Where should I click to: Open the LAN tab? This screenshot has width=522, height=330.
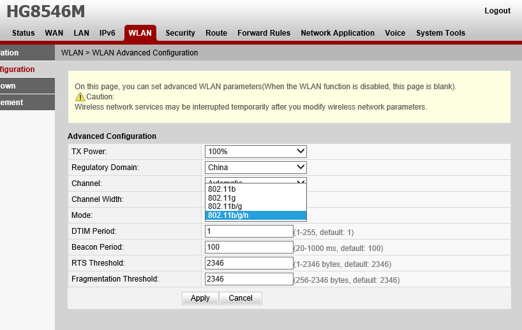(x=81, y=33)
